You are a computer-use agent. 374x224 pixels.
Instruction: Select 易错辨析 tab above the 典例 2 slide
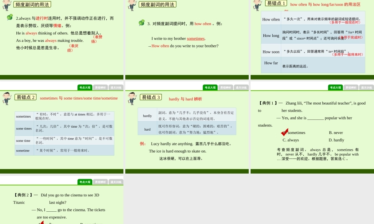(100, 182)
